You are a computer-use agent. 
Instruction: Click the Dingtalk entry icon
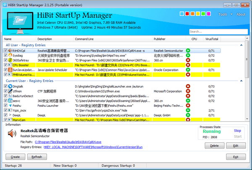pyautogui.click(x=10, y=86)
